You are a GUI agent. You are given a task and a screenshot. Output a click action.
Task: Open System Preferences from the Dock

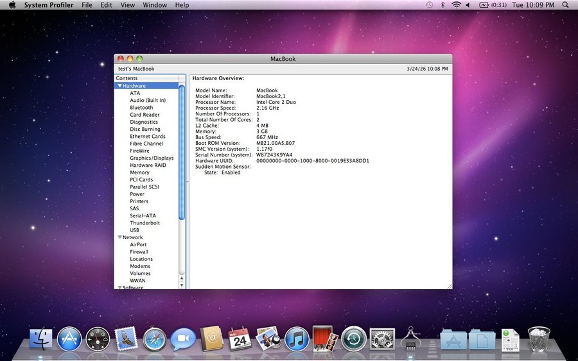(x=382, y=339)
